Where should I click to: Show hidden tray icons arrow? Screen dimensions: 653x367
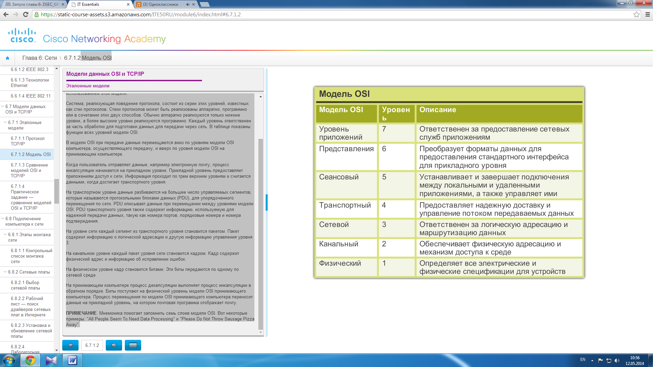tap(592, 361)
